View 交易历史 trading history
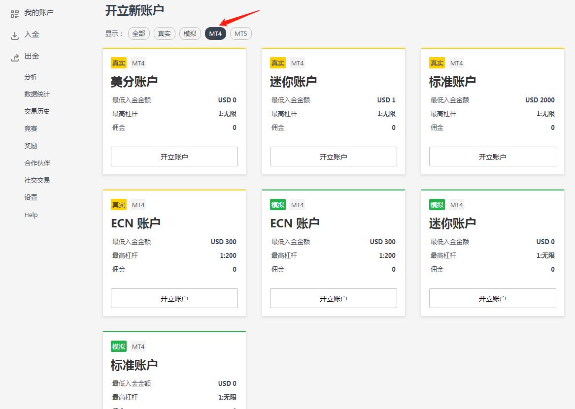Image resolution: width=575 pixels, height=409 pixels. [x=37, y=111]
